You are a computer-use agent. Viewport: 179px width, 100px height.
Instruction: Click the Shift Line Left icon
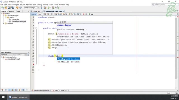pos(78,14)
